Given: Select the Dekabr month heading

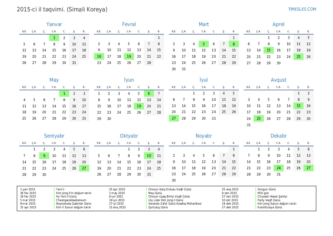Looking at the screenshot, I should [x=278, y=136].
